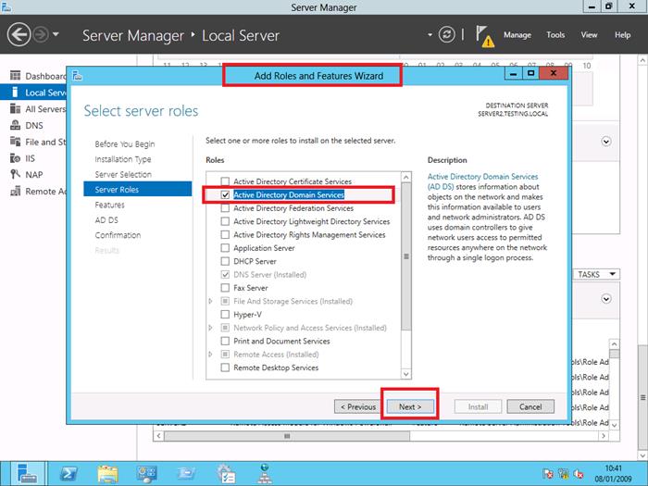The height and width of the screenshot is (486, 648).
Task: Select the Local Server sidebar icon
Action: point(16,93)
